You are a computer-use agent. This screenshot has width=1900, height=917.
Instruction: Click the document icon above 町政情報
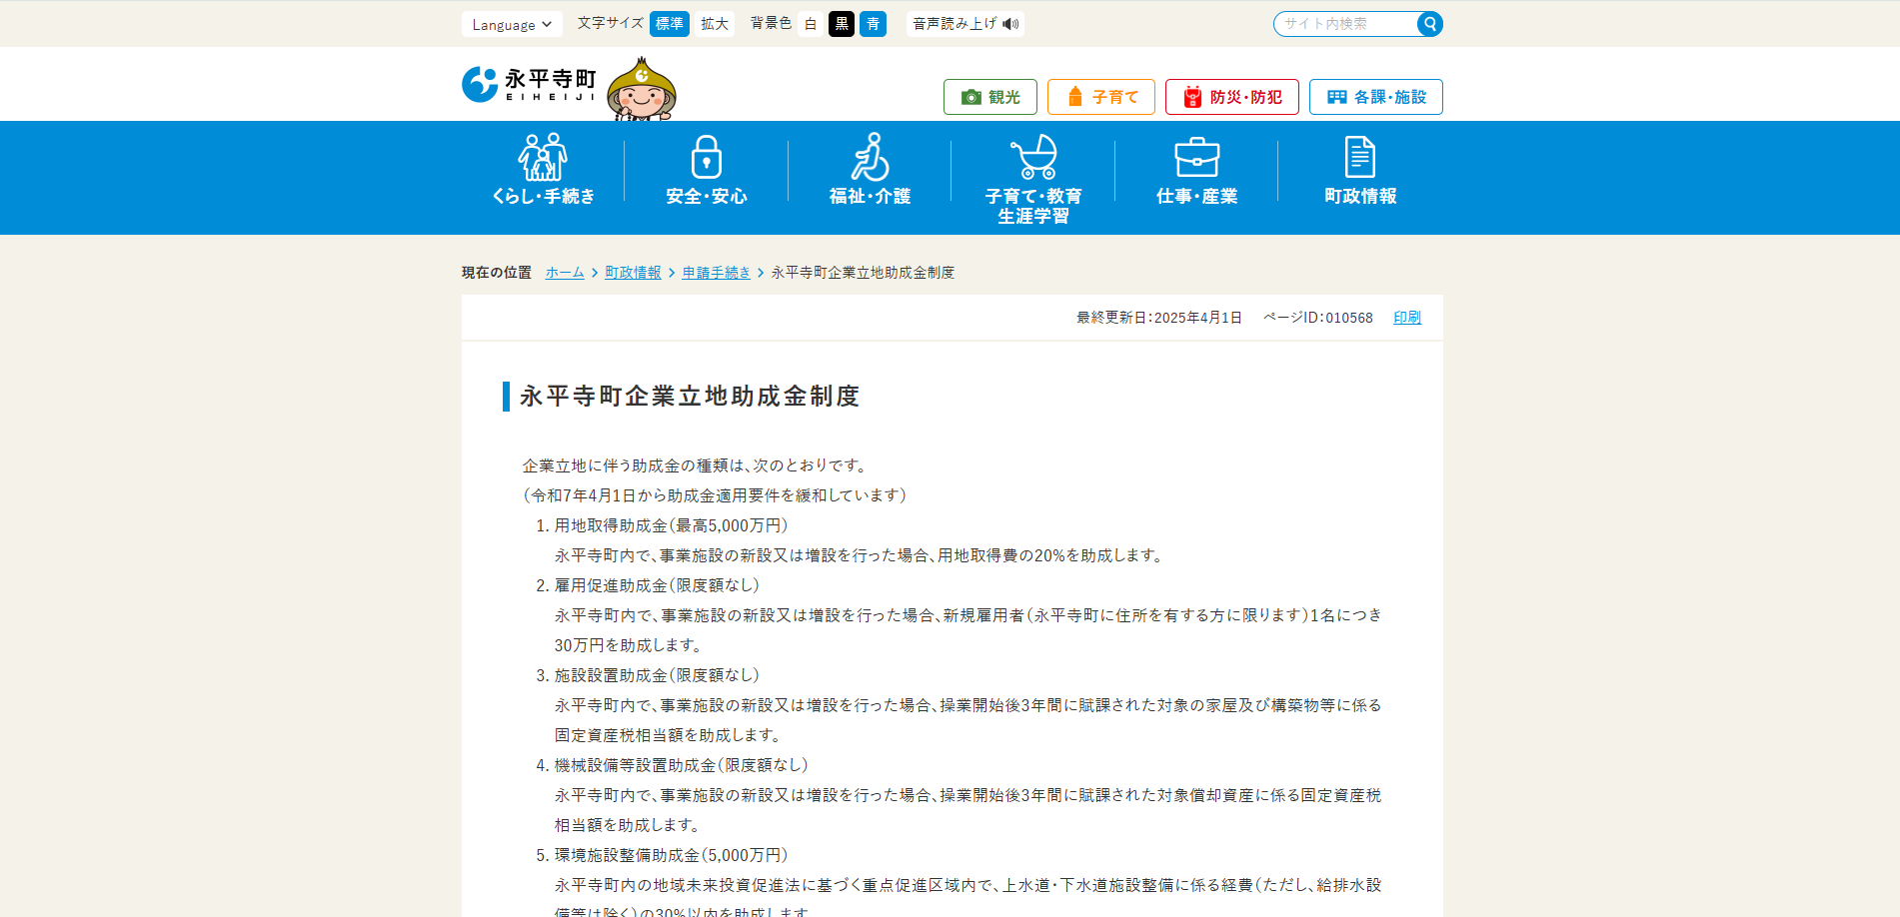click(1360, 157)
